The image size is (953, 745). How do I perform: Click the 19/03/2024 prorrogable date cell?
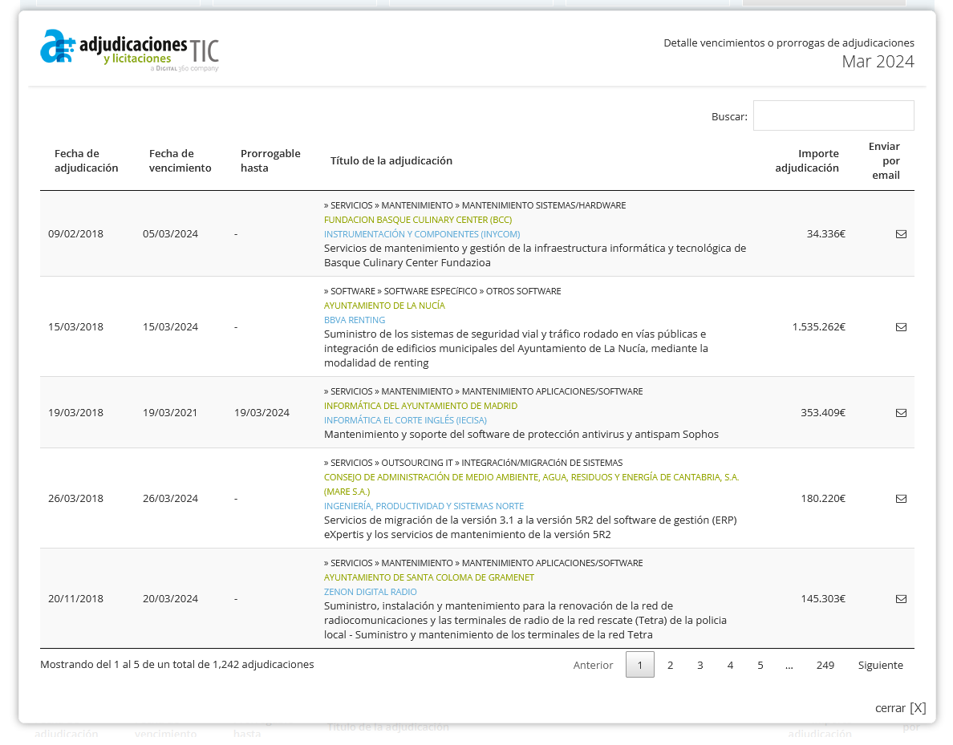(x=262, y=413)
